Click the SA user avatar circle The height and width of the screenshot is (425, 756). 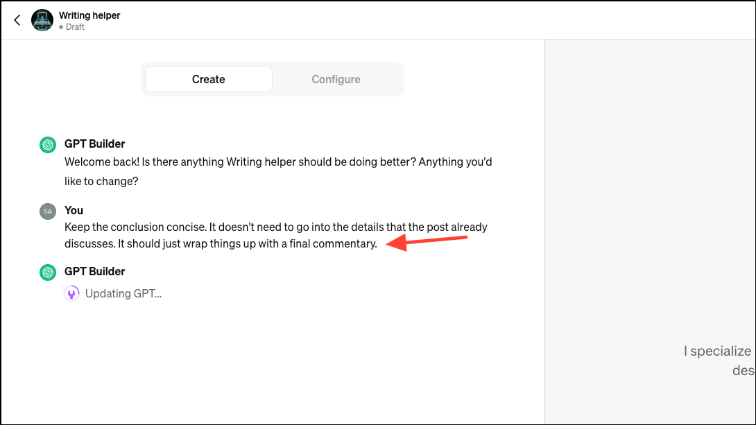(x=47, y=211)
